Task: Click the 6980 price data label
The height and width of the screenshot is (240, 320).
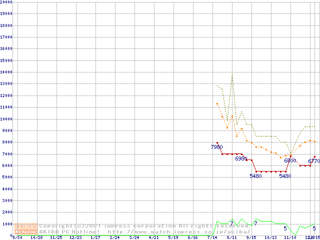Action: (x=241, y=158)
